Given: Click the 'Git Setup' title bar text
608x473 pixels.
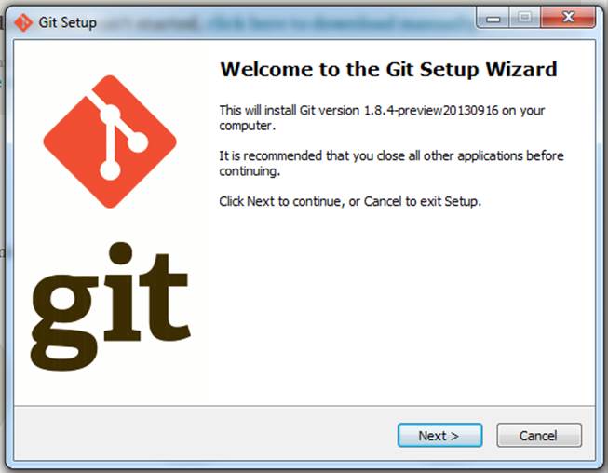Looking at the screenshot, I should coord(67,22).
